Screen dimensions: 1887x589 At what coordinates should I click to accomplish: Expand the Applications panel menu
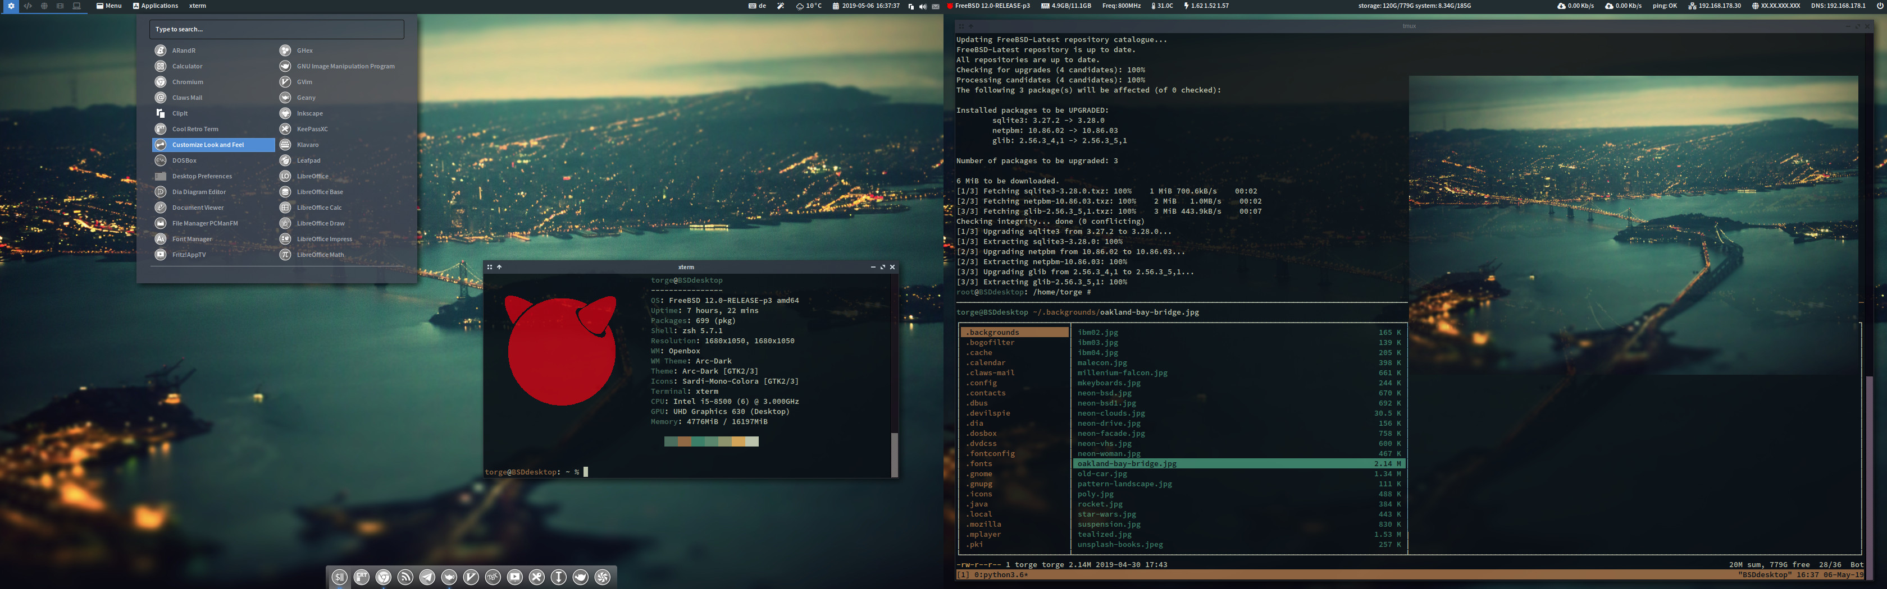(156, 6)
